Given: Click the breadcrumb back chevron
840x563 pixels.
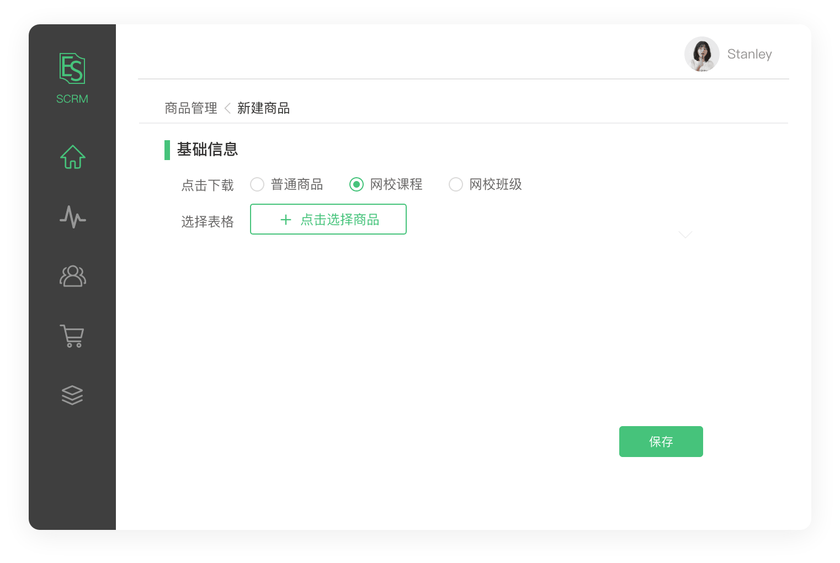Looking at the screenshot, I should tap(227, 108).
